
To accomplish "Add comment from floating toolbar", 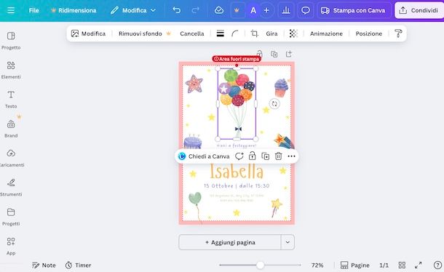I will click(239, 156).
